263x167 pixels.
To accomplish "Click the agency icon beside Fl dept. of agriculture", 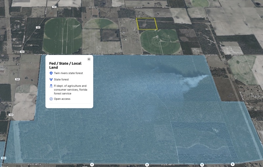I will pyautogui.click(x=51, y=86).
